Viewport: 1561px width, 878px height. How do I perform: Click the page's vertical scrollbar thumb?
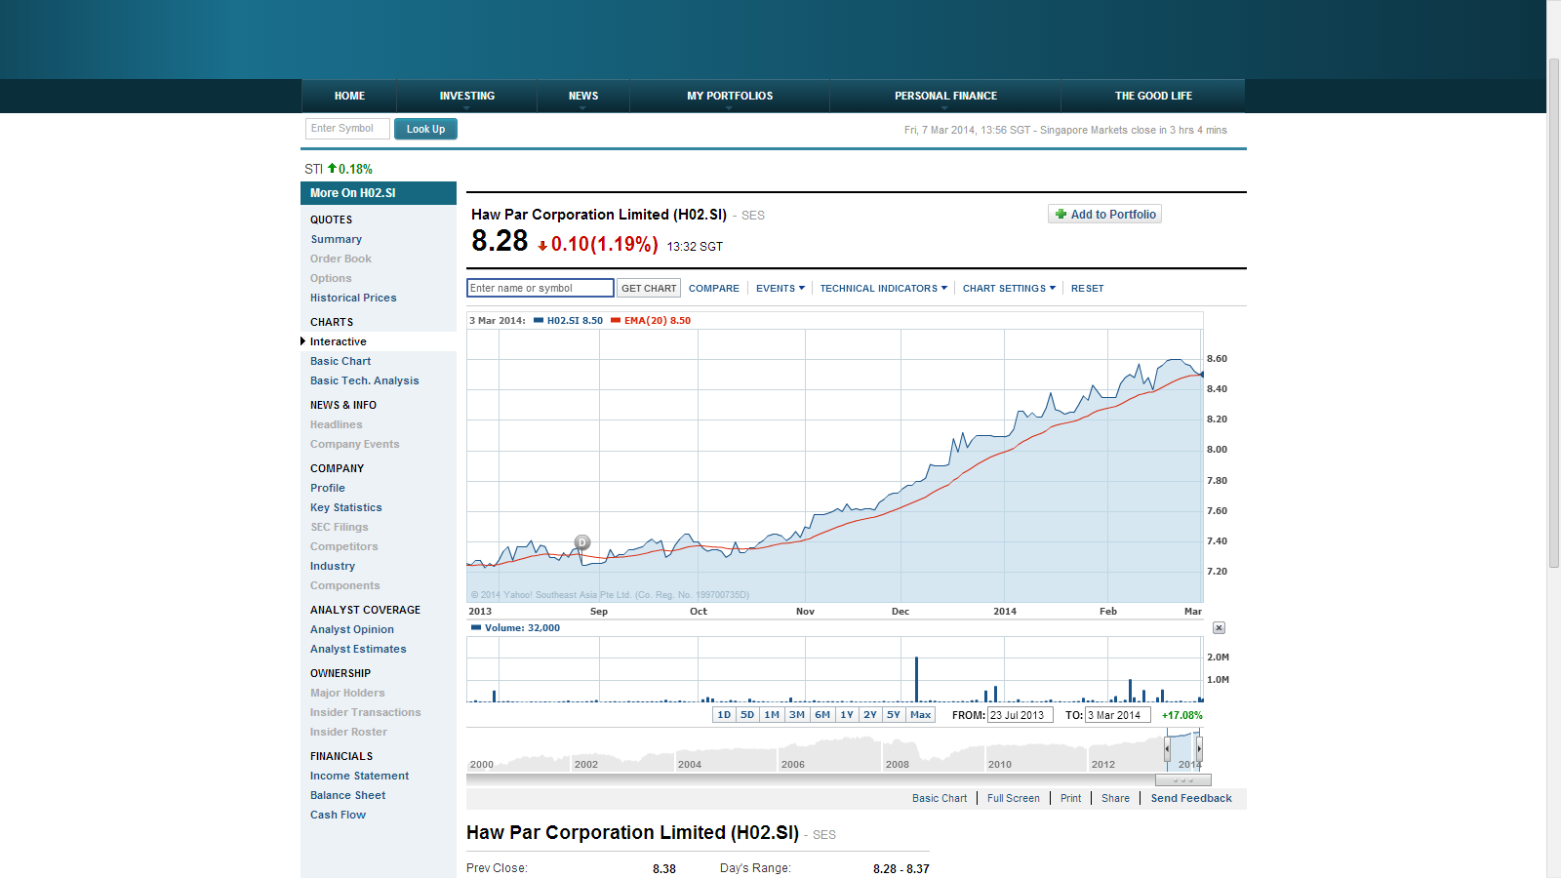coord(1554,312)
